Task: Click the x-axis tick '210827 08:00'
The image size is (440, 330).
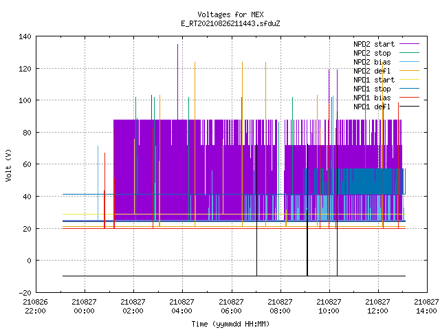Action: coord(280,307)
